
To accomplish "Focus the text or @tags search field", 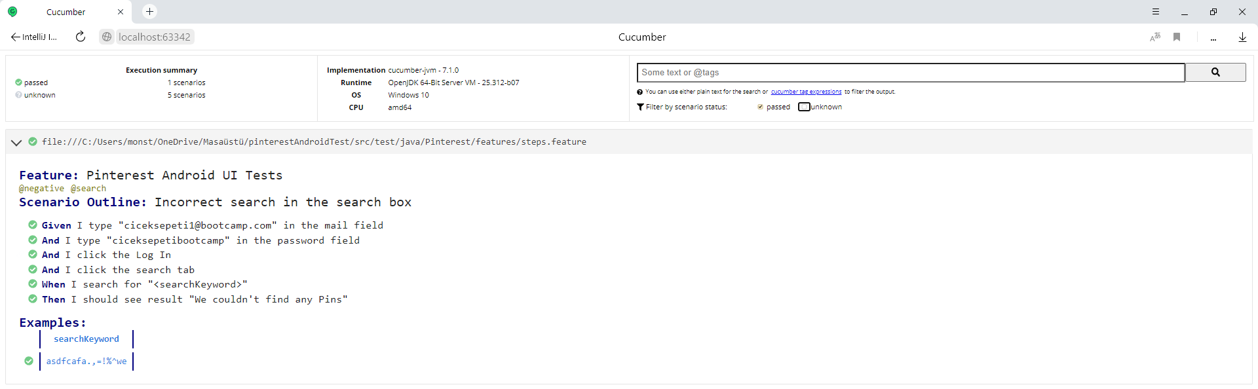I will [911, 73].
